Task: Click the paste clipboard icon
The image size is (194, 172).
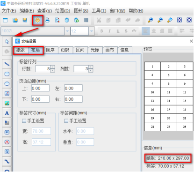Action: (x=118, y=20)
